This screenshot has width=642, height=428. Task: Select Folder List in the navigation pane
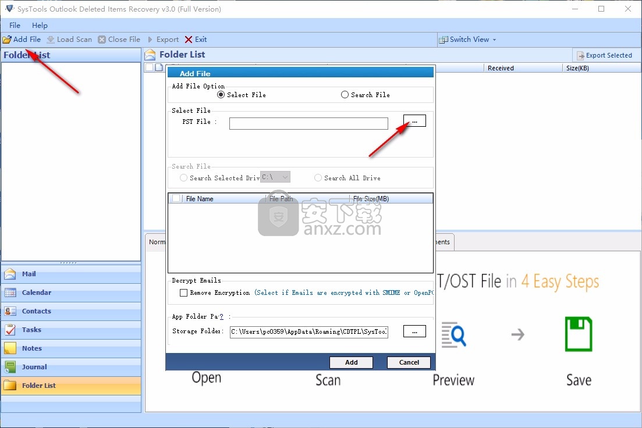point(71,386)
